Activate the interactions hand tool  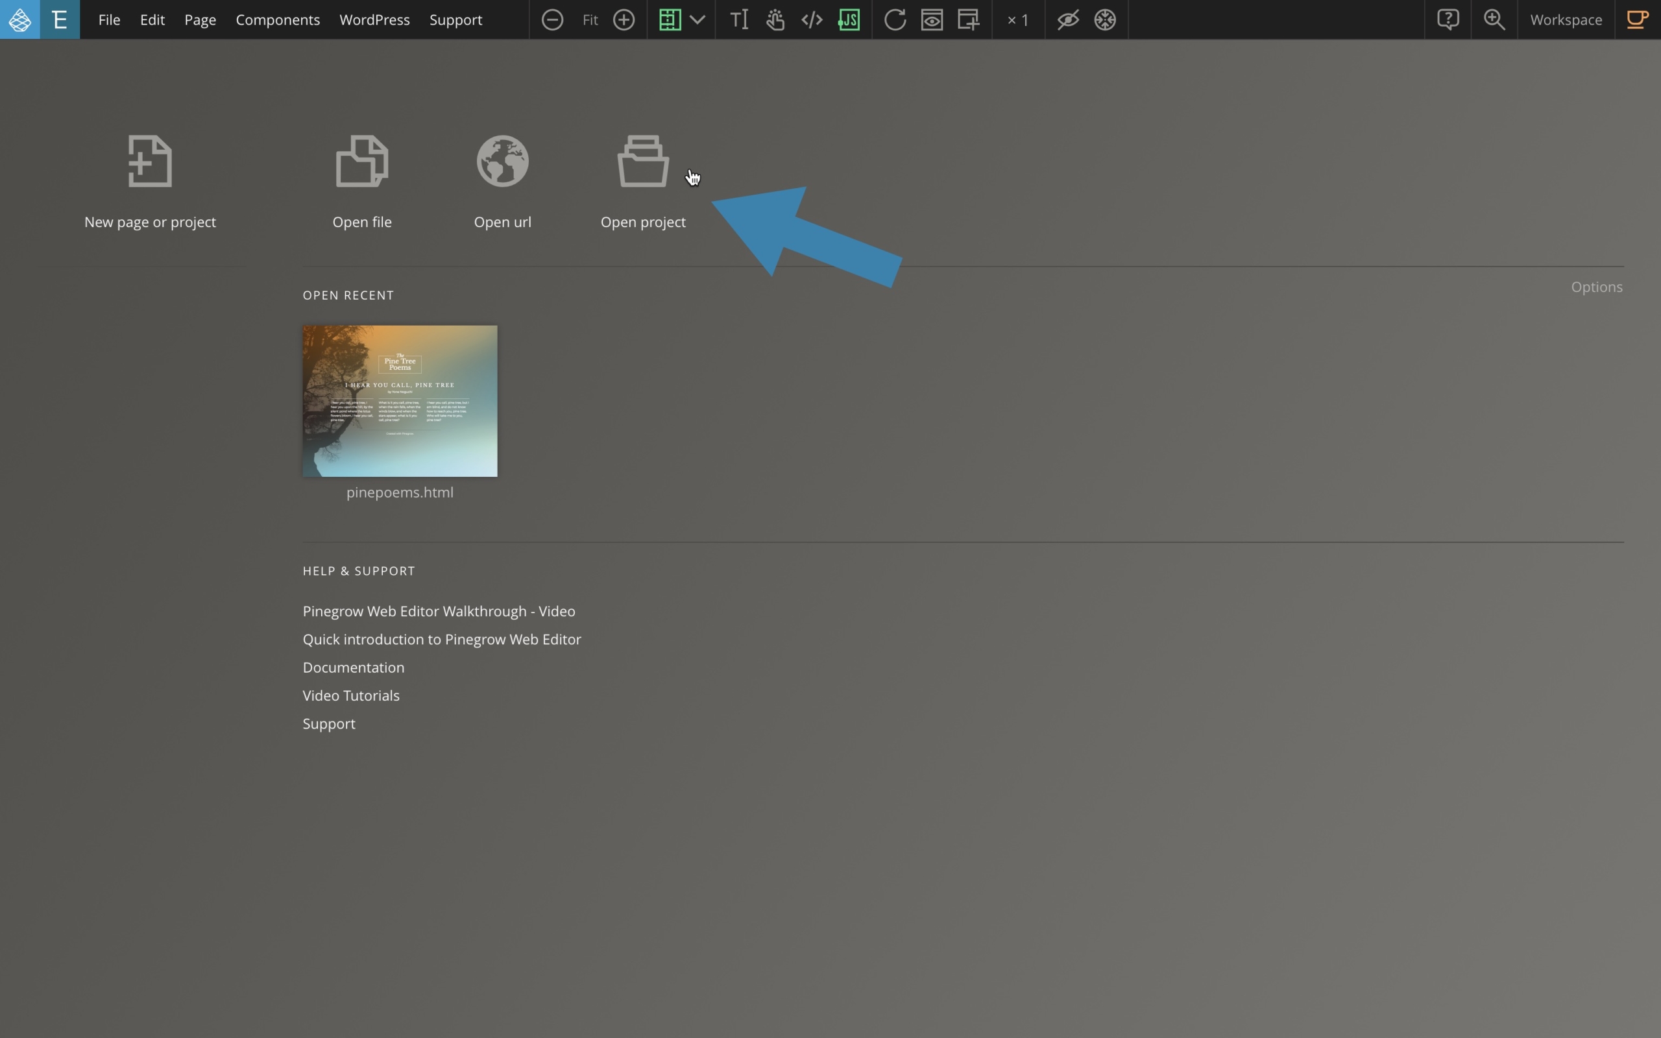coord(774,19)
